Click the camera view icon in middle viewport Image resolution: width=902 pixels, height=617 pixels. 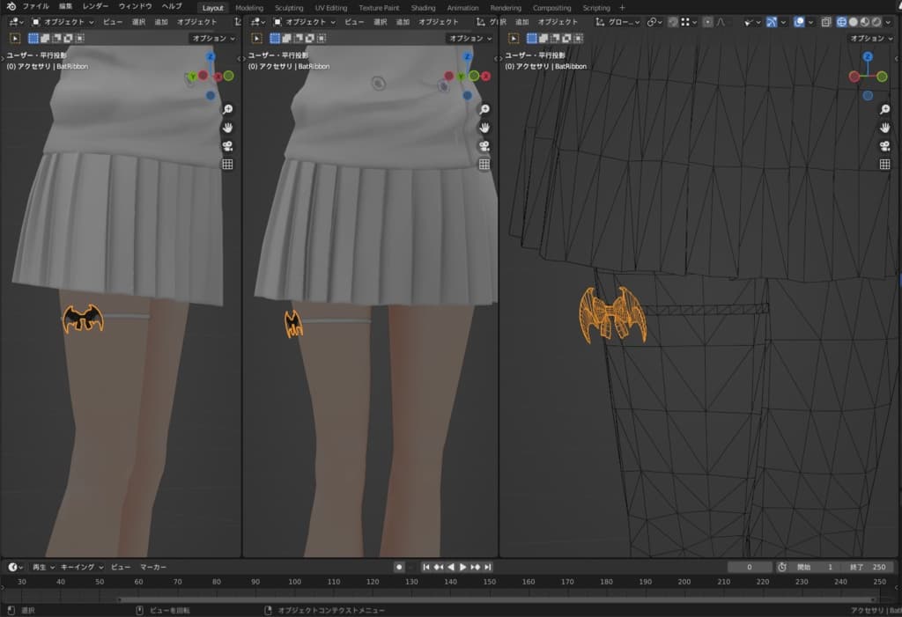[x=484, y=146]
